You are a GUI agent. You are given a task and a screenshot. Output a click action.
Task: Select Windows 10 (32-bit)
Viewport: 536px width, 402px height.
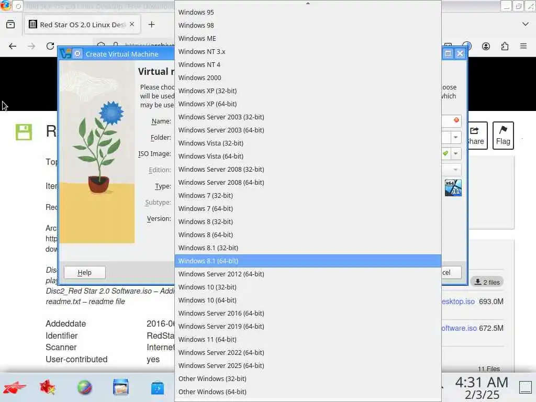click(x=308, y=287)
